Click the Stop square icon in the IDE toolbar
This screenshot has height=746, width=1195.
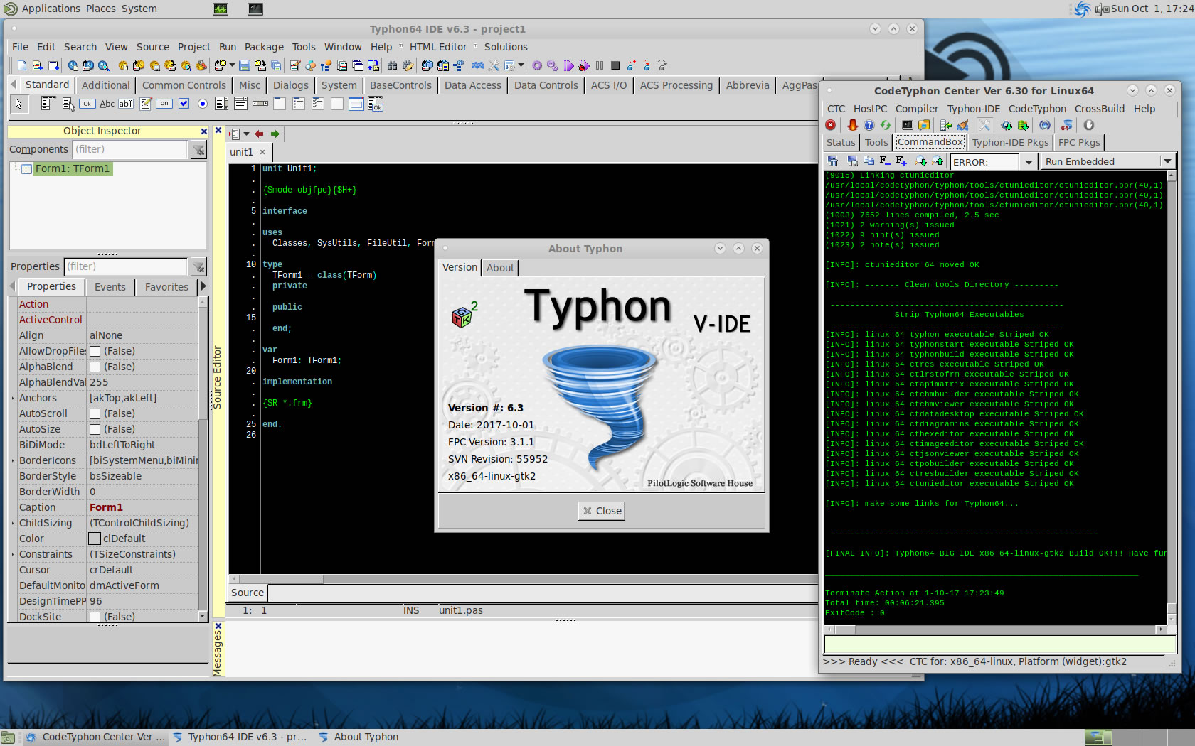coord(615,65)
